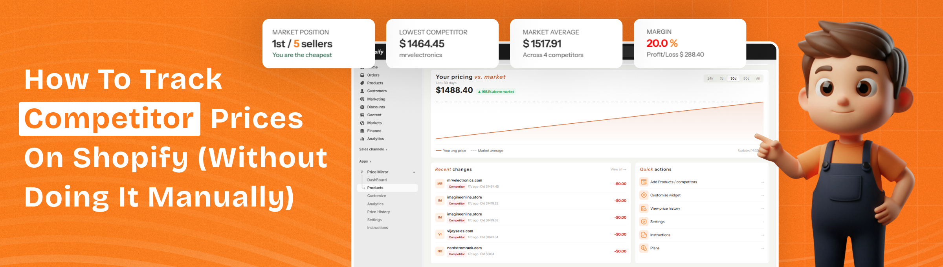Open Settings under Price Mirror
943x267 pixels.
[x=374, y=220]
